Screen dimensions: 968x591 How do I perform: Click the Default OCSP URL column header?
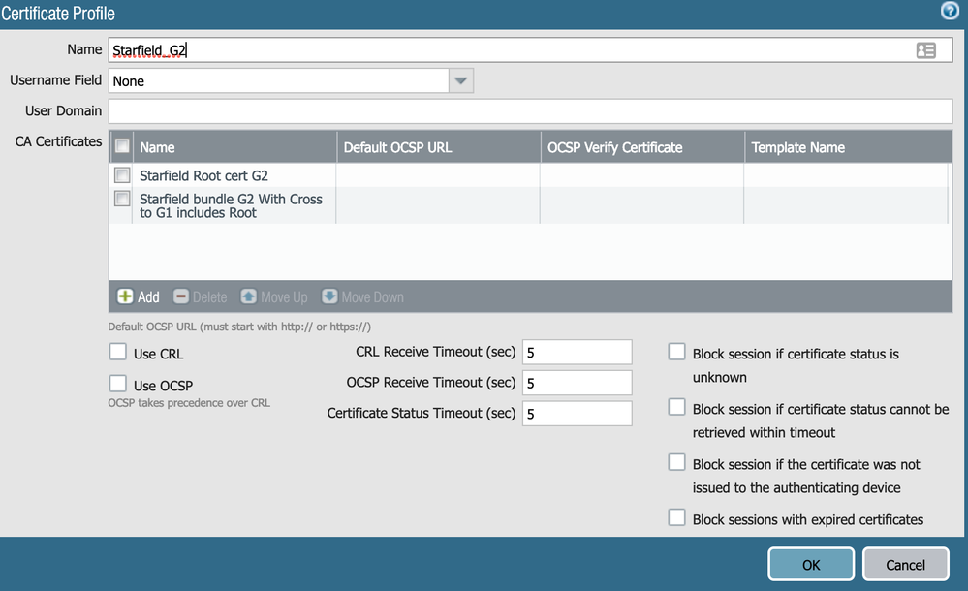pyautogui.click(x=439, y=147)
